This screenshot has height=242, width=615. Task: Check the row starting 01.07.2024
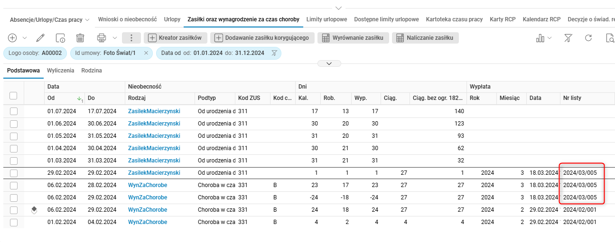13,111
